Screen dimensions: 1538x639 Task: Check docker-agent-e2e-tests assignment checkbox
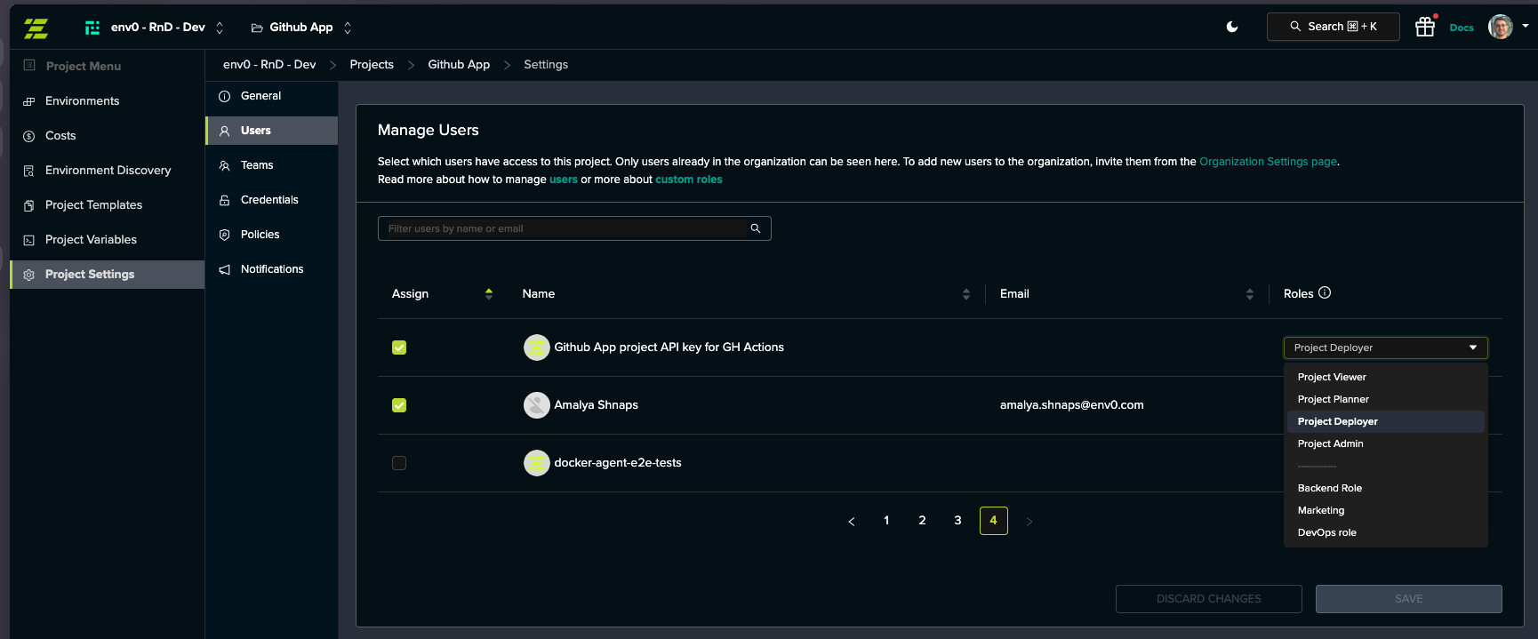coord(399,463)
